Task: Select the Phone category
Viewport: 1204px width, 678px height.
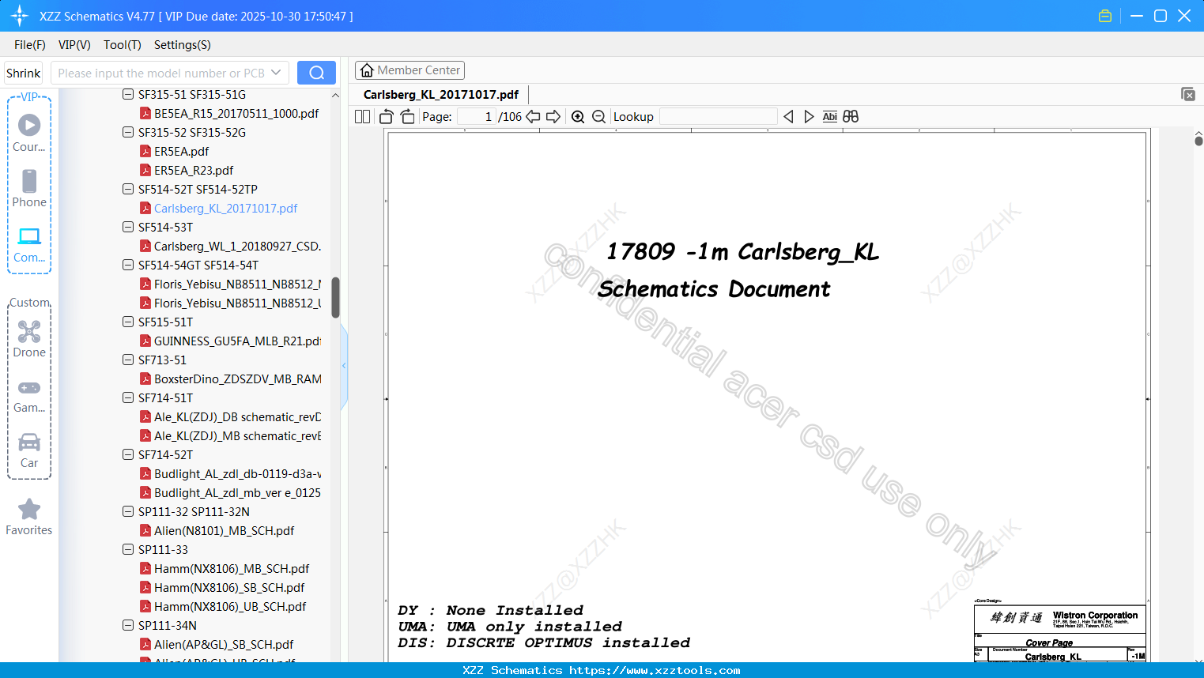Action: tap(29, 189)
